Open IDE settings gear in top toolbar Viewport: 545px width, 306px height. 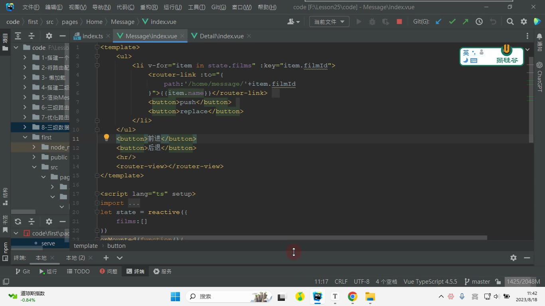pyautogui.click(x=523, y=22)
